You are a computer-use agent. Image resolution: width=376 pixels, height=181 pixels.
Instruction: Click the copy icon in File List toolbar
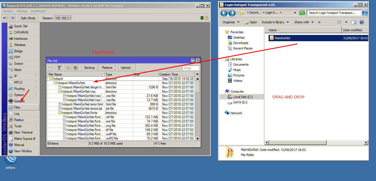68,67
